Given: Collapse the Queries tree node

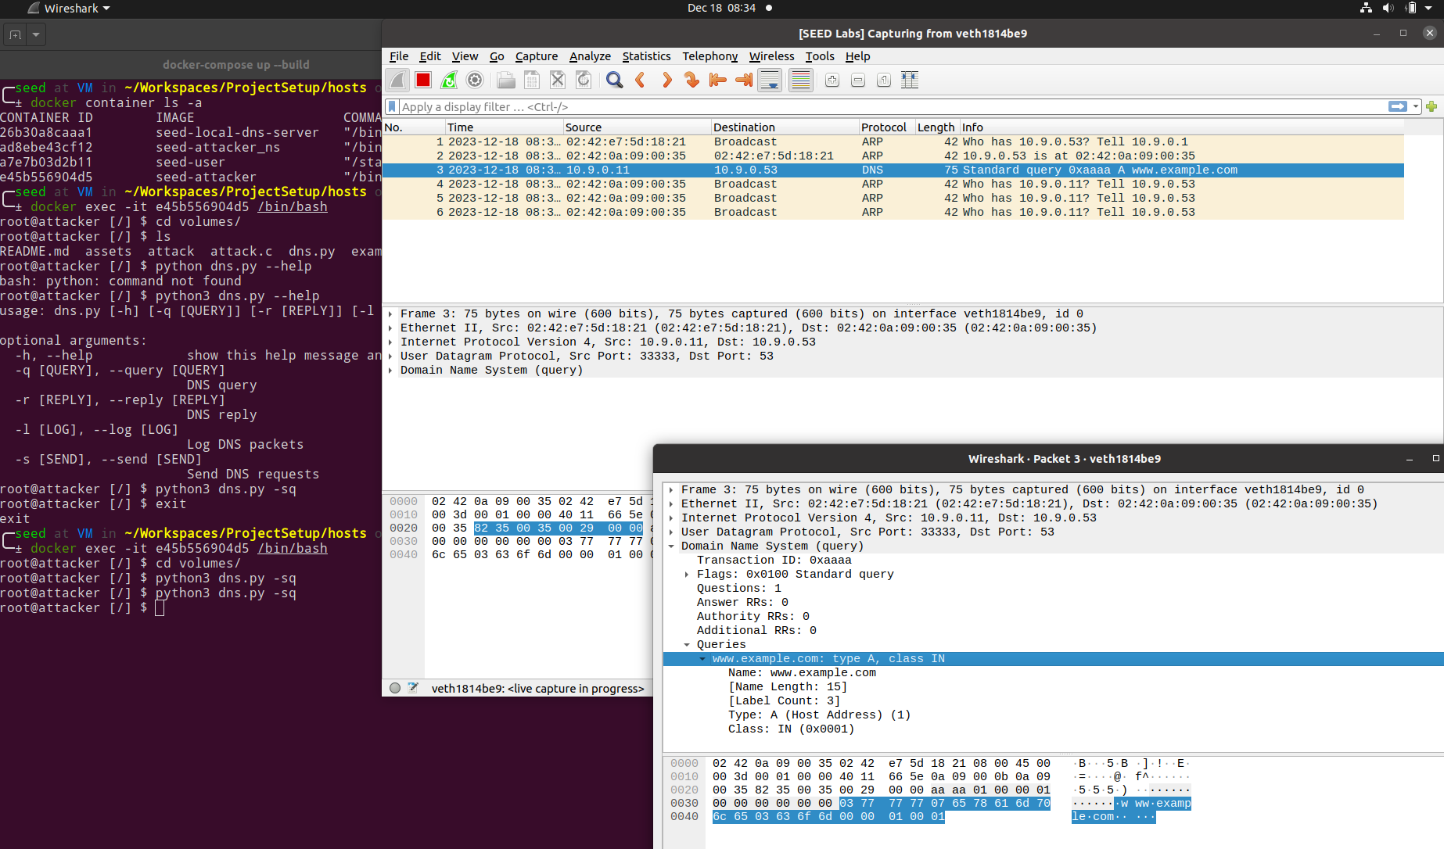Looking at the screenshot, I should (687, 644).
